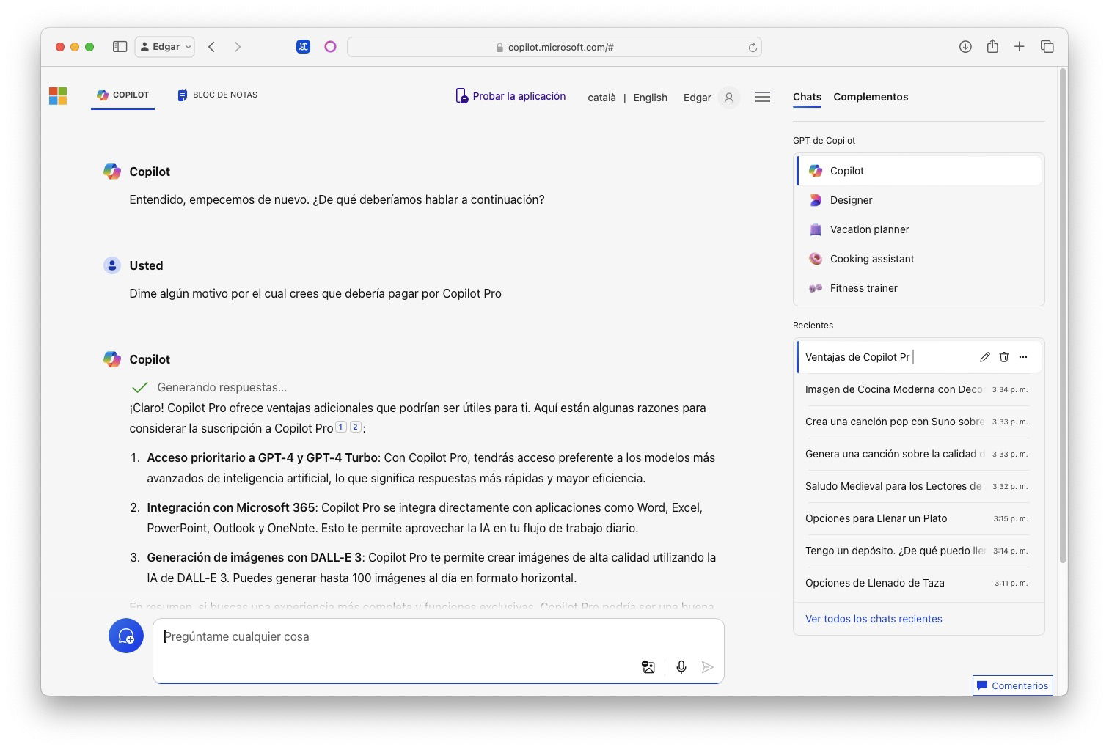Reload the page with the refresh icon

(x=752, y=47)
